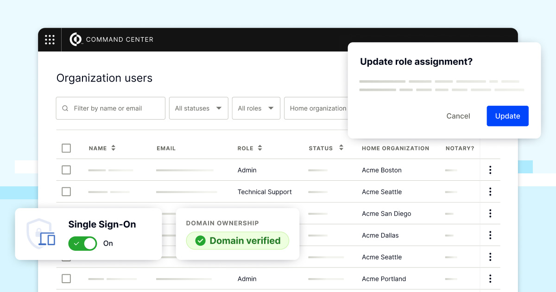Viewport: 556px width, 292px height.
Task: Turn off the Single Sign-On toggle
Action: pos(82,243)
